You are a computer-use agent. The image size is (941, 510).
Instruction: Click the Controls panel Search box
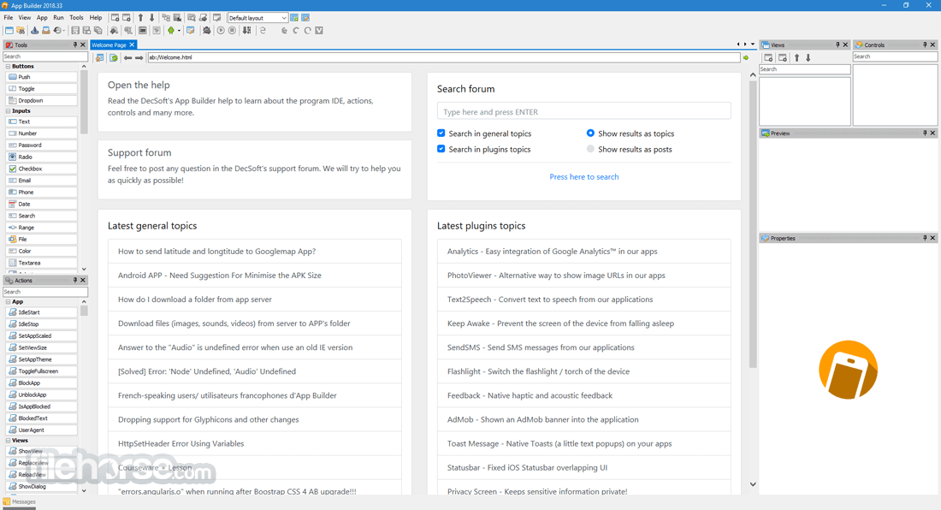(895, 56)
